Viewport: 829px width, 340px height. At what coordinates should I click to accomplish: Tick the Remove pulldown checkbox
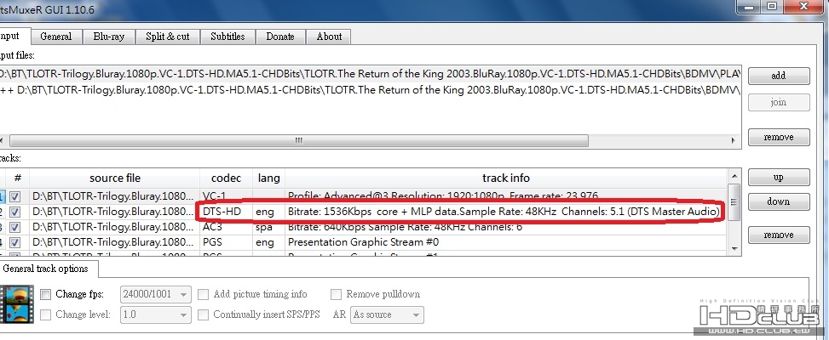coord(336,294)
